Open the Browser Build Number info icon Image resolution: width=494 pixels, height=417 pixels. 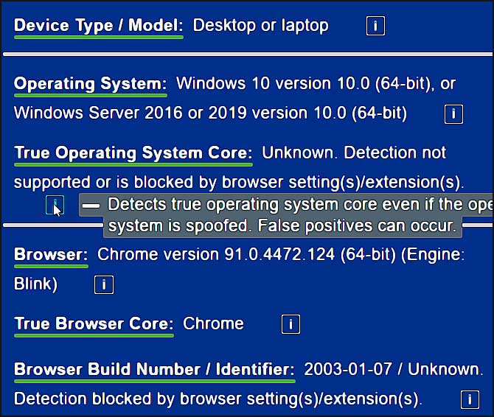470,400
